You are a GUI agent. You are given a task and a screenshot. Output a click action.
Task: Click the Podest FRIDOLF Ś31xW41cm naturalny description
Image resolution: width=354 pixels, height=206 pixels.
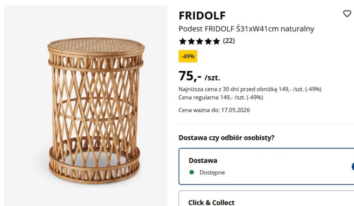click(246, 29)
